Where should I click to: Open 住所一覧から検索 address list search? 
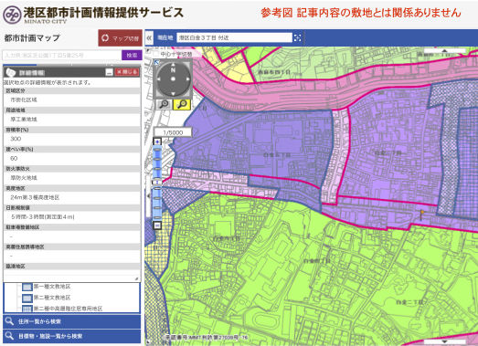[x=72, y=321]
